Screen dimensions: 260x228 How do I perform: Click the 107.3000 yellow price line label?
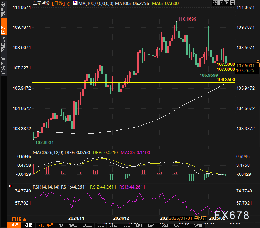click(226, 64)
